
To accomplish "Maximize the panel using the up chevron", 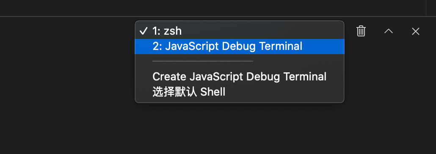I will [389, 31].
